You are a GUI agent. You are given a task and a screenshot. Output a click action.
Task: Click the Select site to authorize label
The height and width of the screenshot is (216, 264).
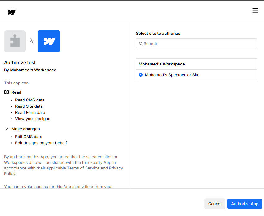(x=158, y=33)
